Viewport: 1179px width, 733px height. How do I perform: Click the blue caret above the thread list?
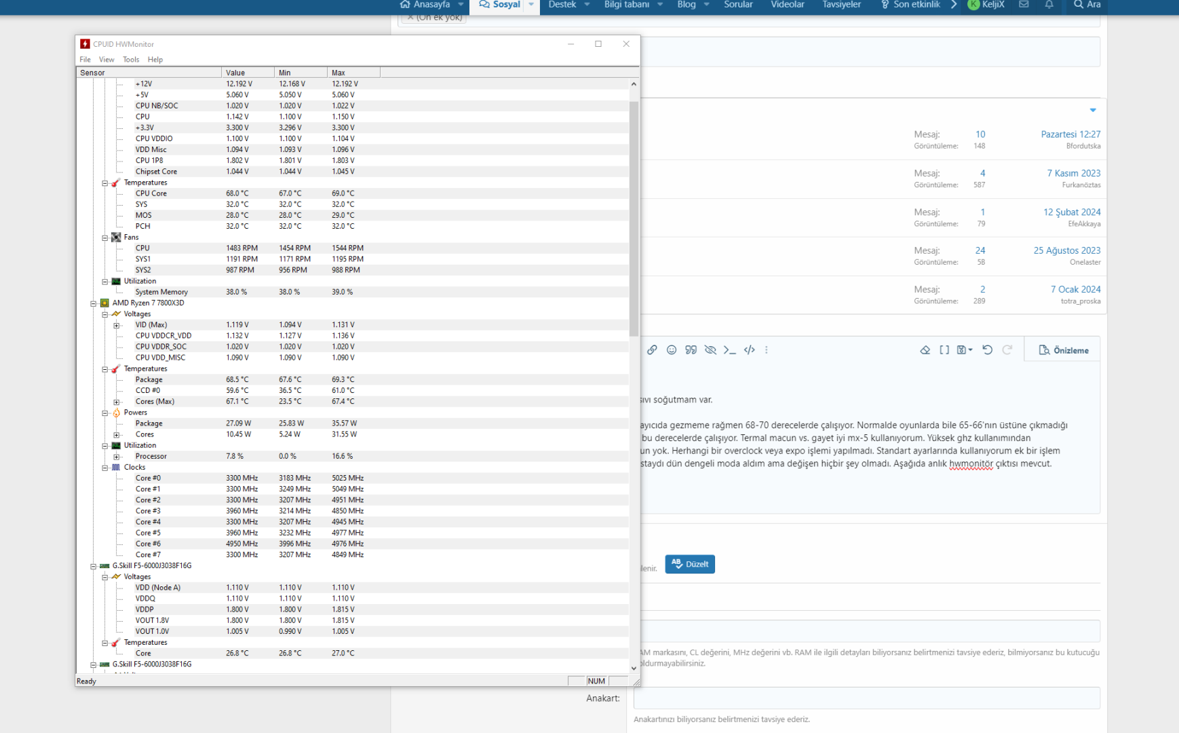click(1093, 110)
